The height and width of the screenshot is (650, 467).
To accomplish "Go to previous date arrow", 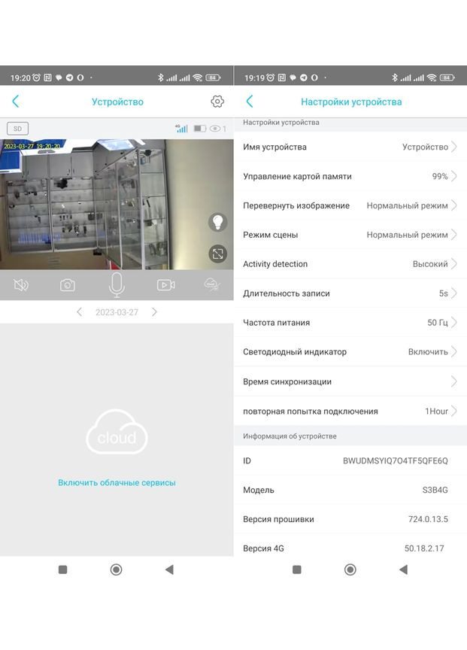I will coord(79,311).
